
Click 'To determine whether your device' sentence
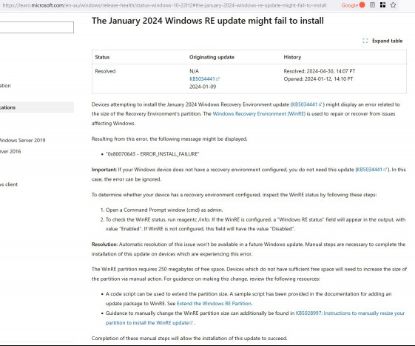234,195
